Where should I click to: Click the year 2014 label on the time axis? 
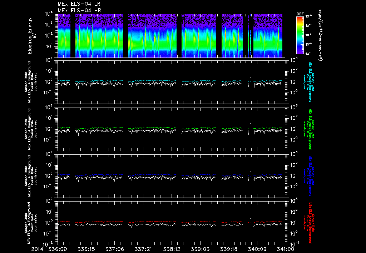(37, 249)
